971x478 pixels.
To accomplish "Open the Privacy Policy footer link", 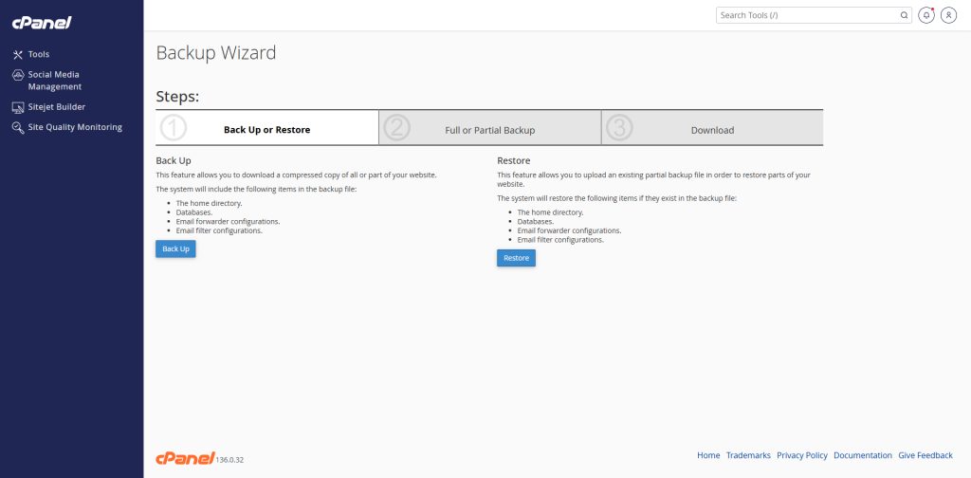I will point(802,455).
